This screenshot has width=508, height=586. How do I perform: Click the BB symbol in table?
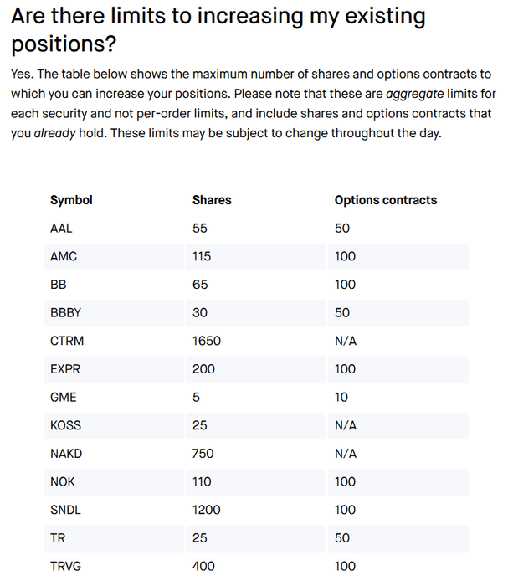pos(59,285)
